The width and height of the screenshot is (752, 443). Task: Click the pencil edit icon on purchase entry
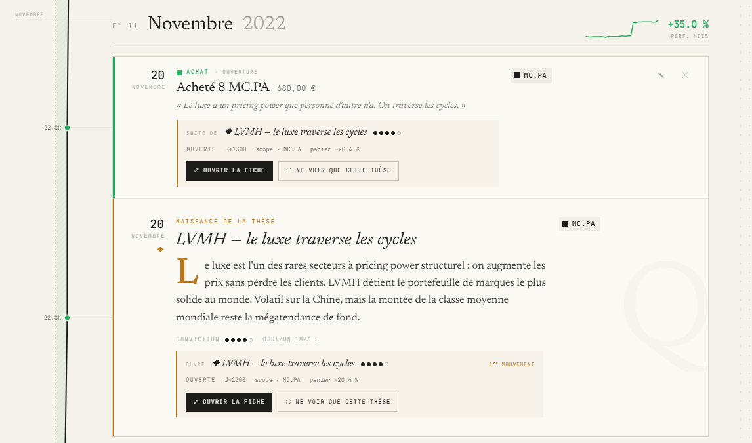661,75
